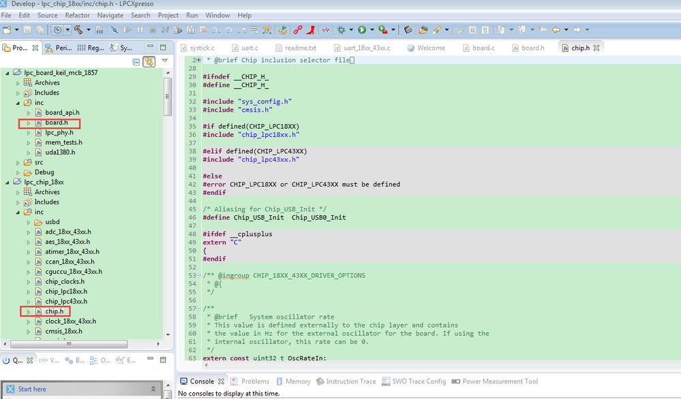Click the Forward navigation arrow icon
681x399 pixels.
point(577,29)
